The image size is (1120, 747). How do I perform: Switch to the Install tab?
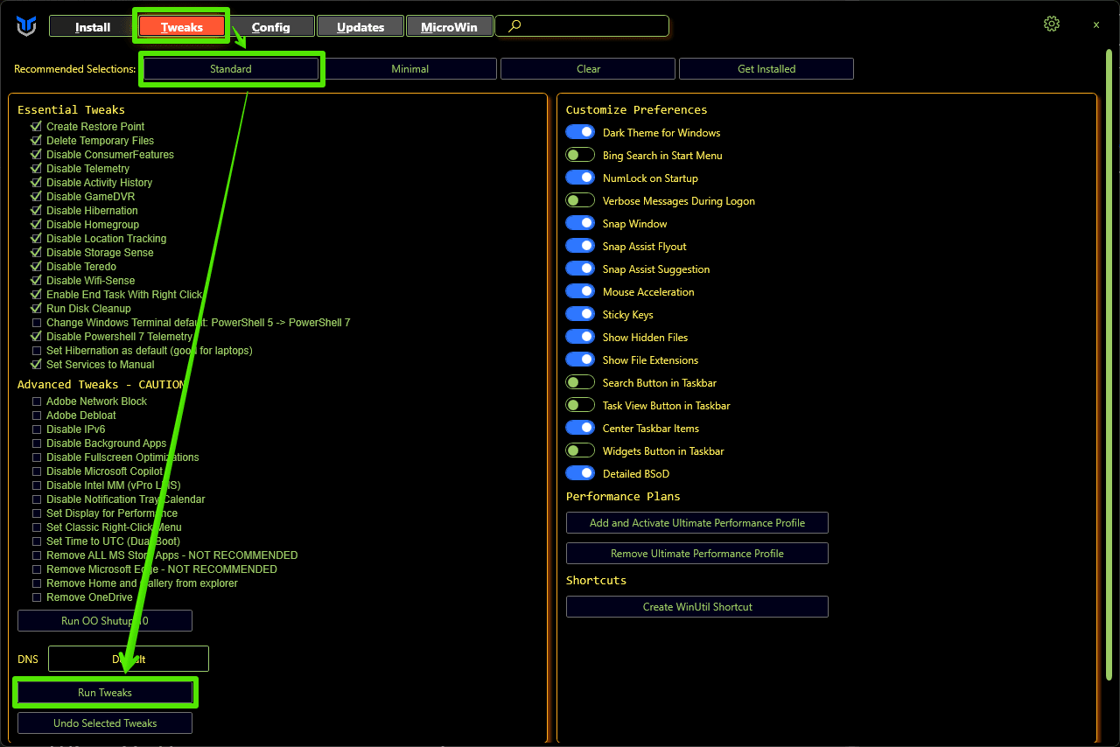click(x=93, y=26)
